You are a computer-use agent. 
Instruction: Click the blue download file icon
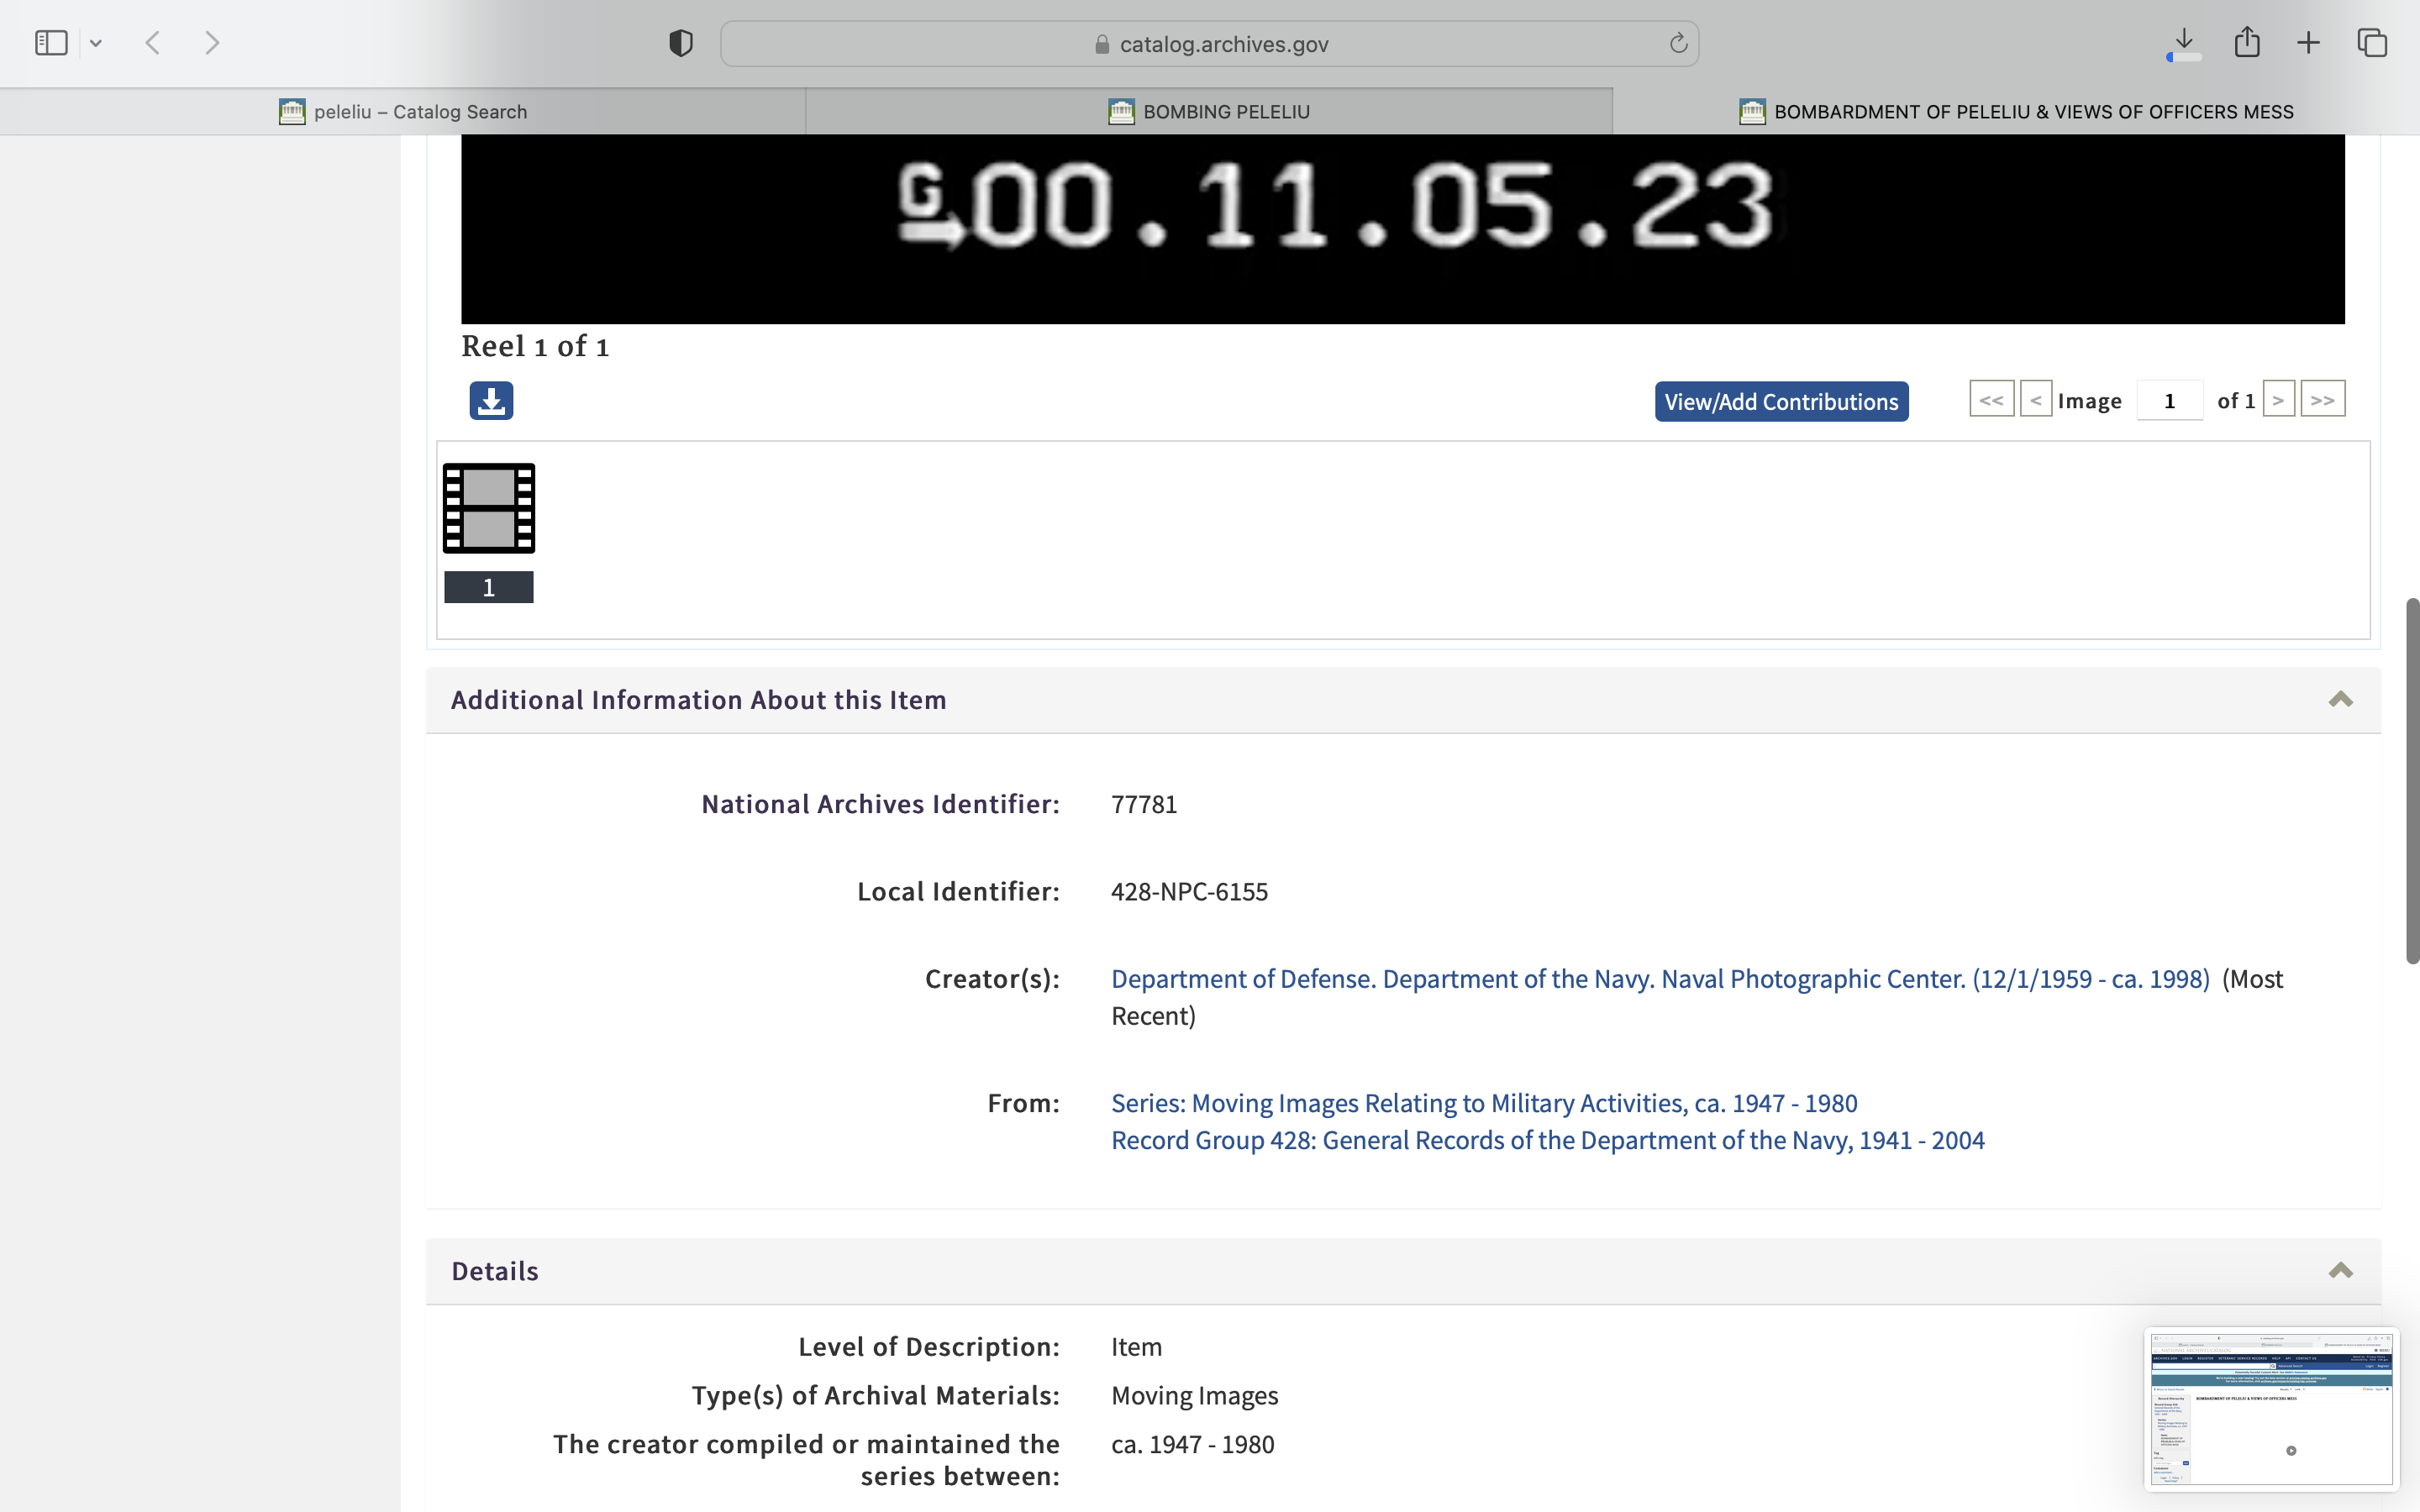tap(491, 401)
